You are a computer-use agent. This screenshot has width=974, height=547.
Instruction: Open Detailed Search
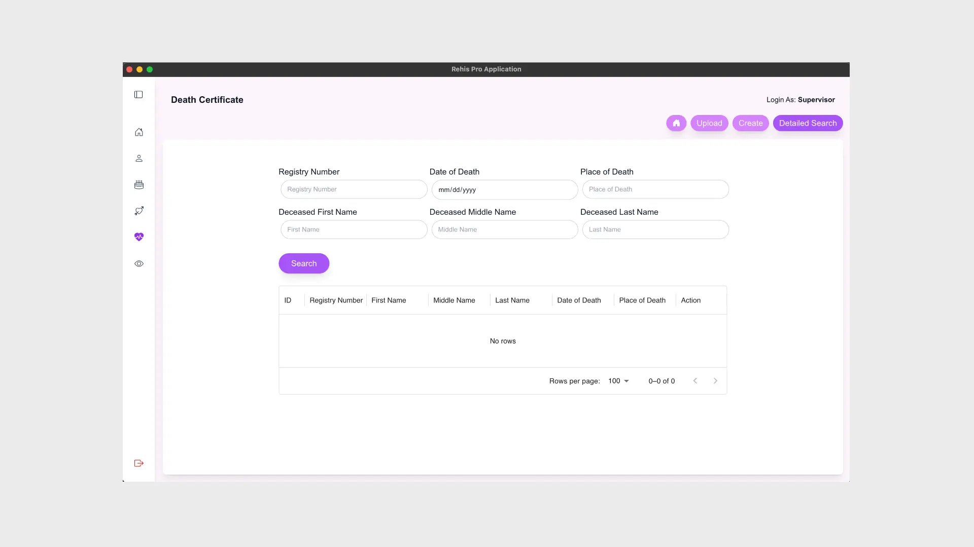point(808,123)
